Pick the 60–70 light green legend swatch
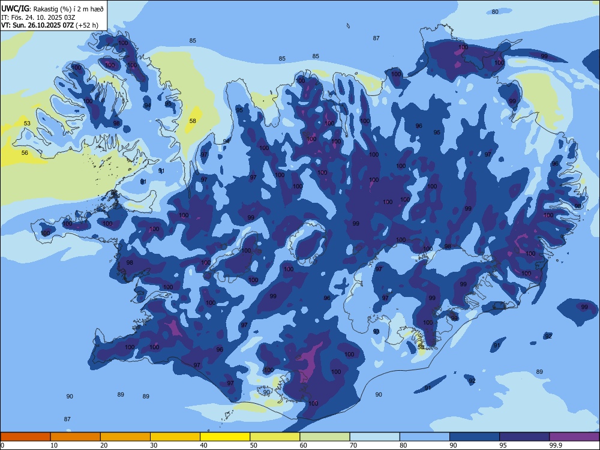600x450 pixels. pos(325,437)
